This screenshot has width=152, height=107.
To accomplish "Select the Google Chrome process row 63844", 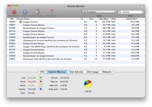I will (76, 22).
